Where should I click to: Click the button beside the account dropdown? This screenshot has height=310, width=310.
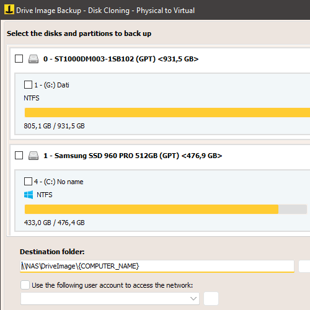pos(211,298)
